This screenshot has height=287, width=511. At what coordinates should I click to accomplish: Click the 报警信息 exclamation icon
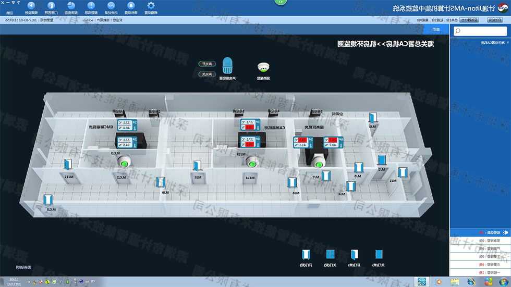[x=90, y=7]
